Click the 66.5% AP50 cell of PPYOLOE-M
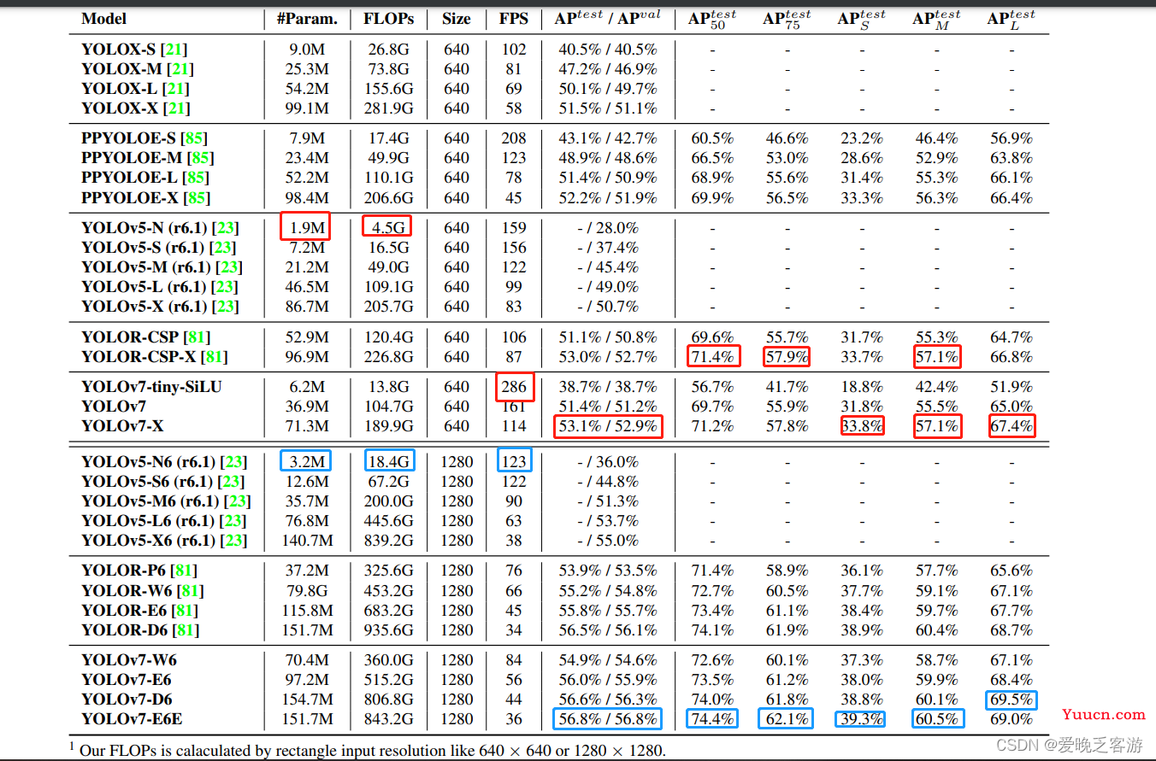The width and height of the screenshot is (1156, 761). click(712, 158)
